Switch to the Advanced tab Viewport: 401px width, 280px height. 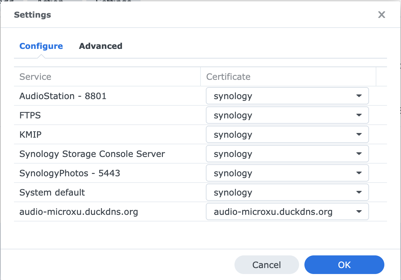[x=101, y=46]
